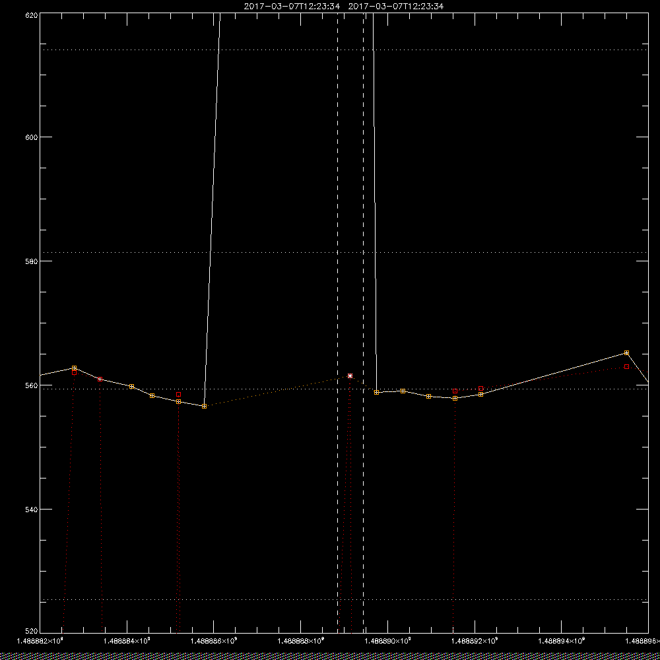Image resolution: width=660 pixels, height=660 pixels.
Task: Click the x-axis label 1.488886
Action: point(214,641)
